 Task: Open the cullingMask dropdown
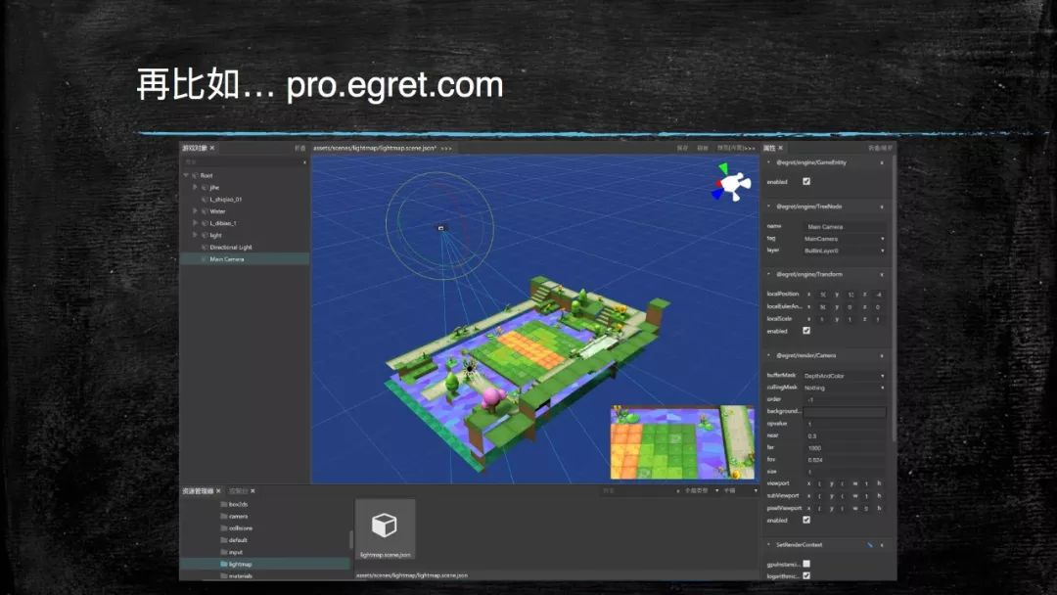pyautogui.click(x=844, y=388)
